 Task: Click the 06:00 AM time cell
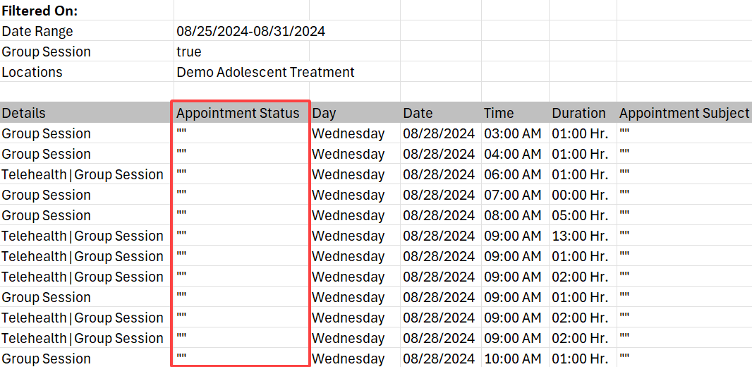coord(512,174)
